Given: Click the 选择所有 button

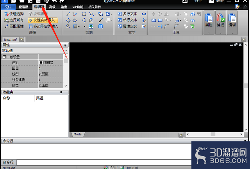Looking at the screenshot, I should (x=14, y=20).
